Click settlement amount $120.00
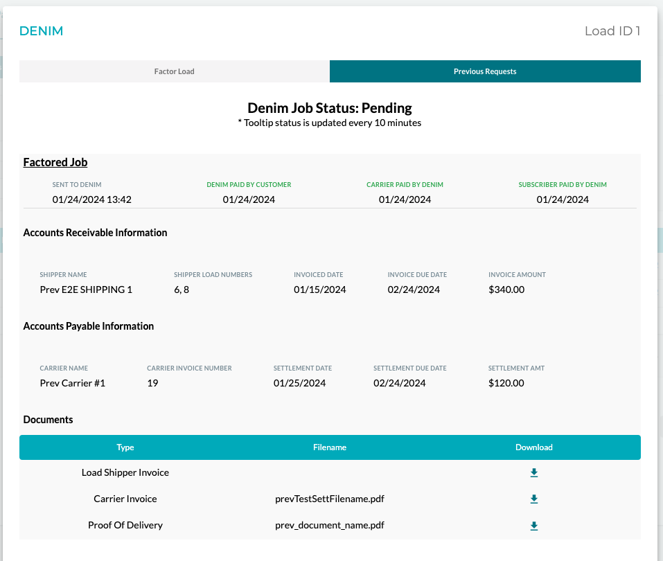The width and height of the screenshot is (663, 561). tap(506, 383)
